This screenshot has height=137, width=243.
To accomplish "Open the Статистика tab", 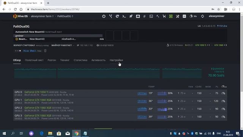I will point(80,60).
